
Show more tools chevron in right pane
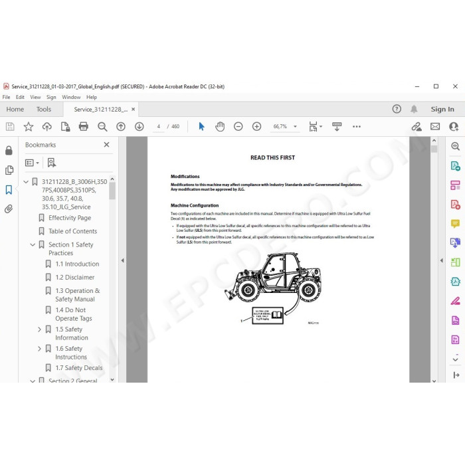[455, 359]
